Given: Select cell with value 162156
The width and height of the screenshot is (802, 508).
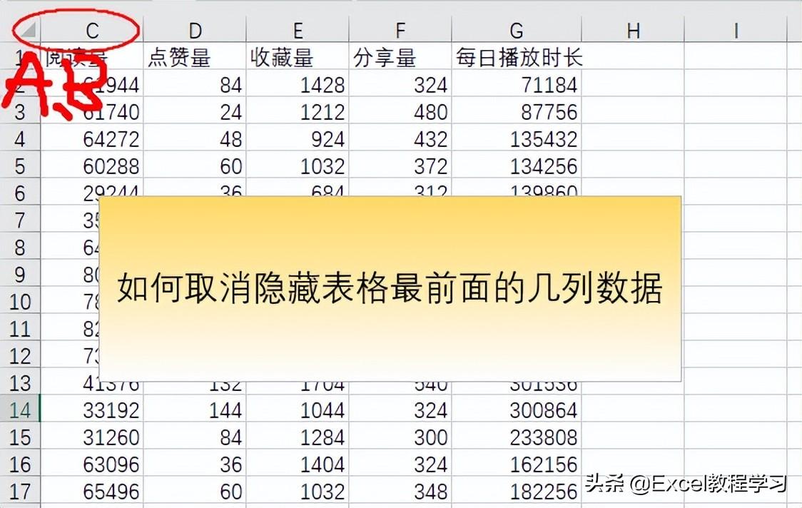Looking at the screenshot, I should coord(517,464).
